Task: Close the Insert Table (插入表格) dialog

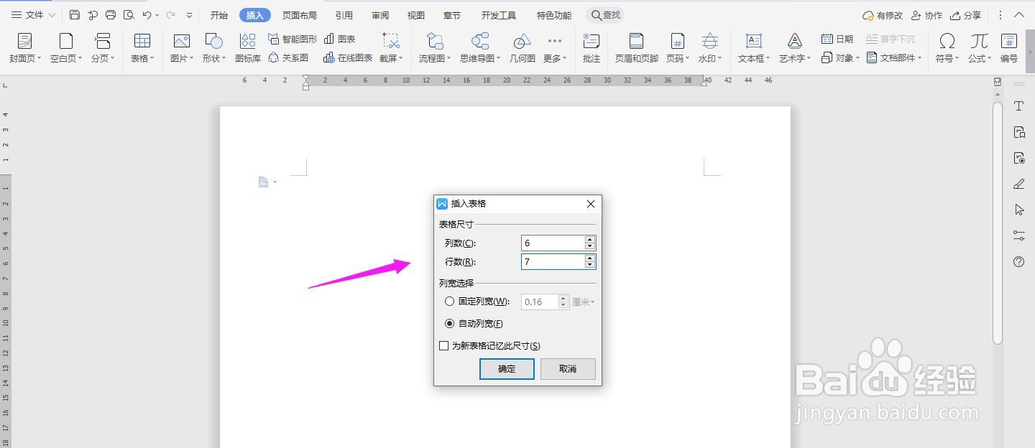Action: pos(591,204)
